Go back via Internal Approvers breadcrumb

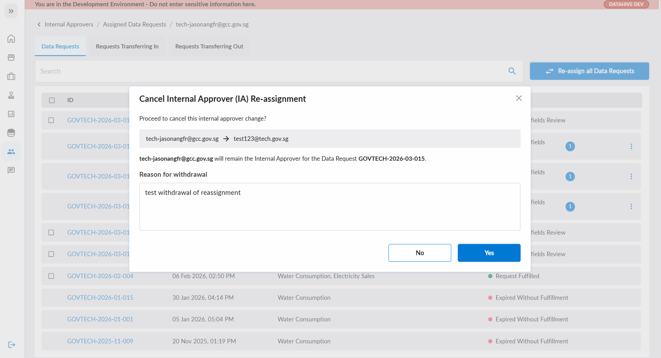69,24
